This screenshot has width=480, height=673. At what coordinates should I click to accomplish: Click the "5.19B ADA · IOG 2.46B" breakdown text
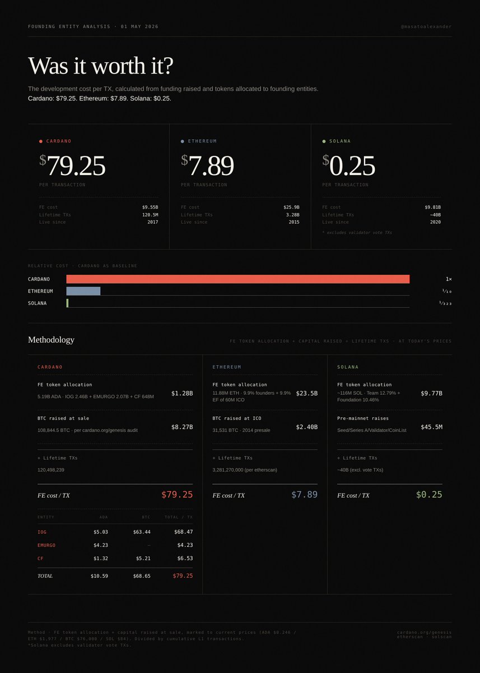pyautogui.click(x=96, y=397)
